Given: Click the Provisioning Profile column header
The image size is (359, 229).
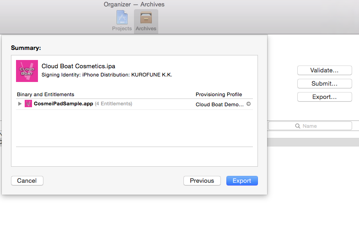Looking at the screenshot, I should coord(219,94).
